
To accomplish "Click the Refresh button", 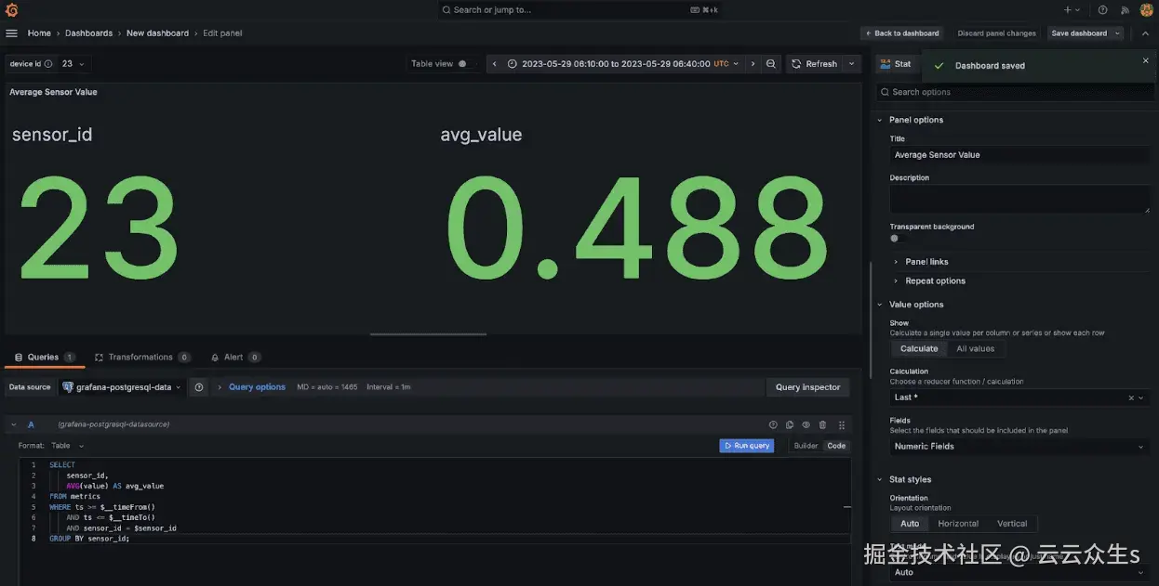I will [x=815, y=64].
